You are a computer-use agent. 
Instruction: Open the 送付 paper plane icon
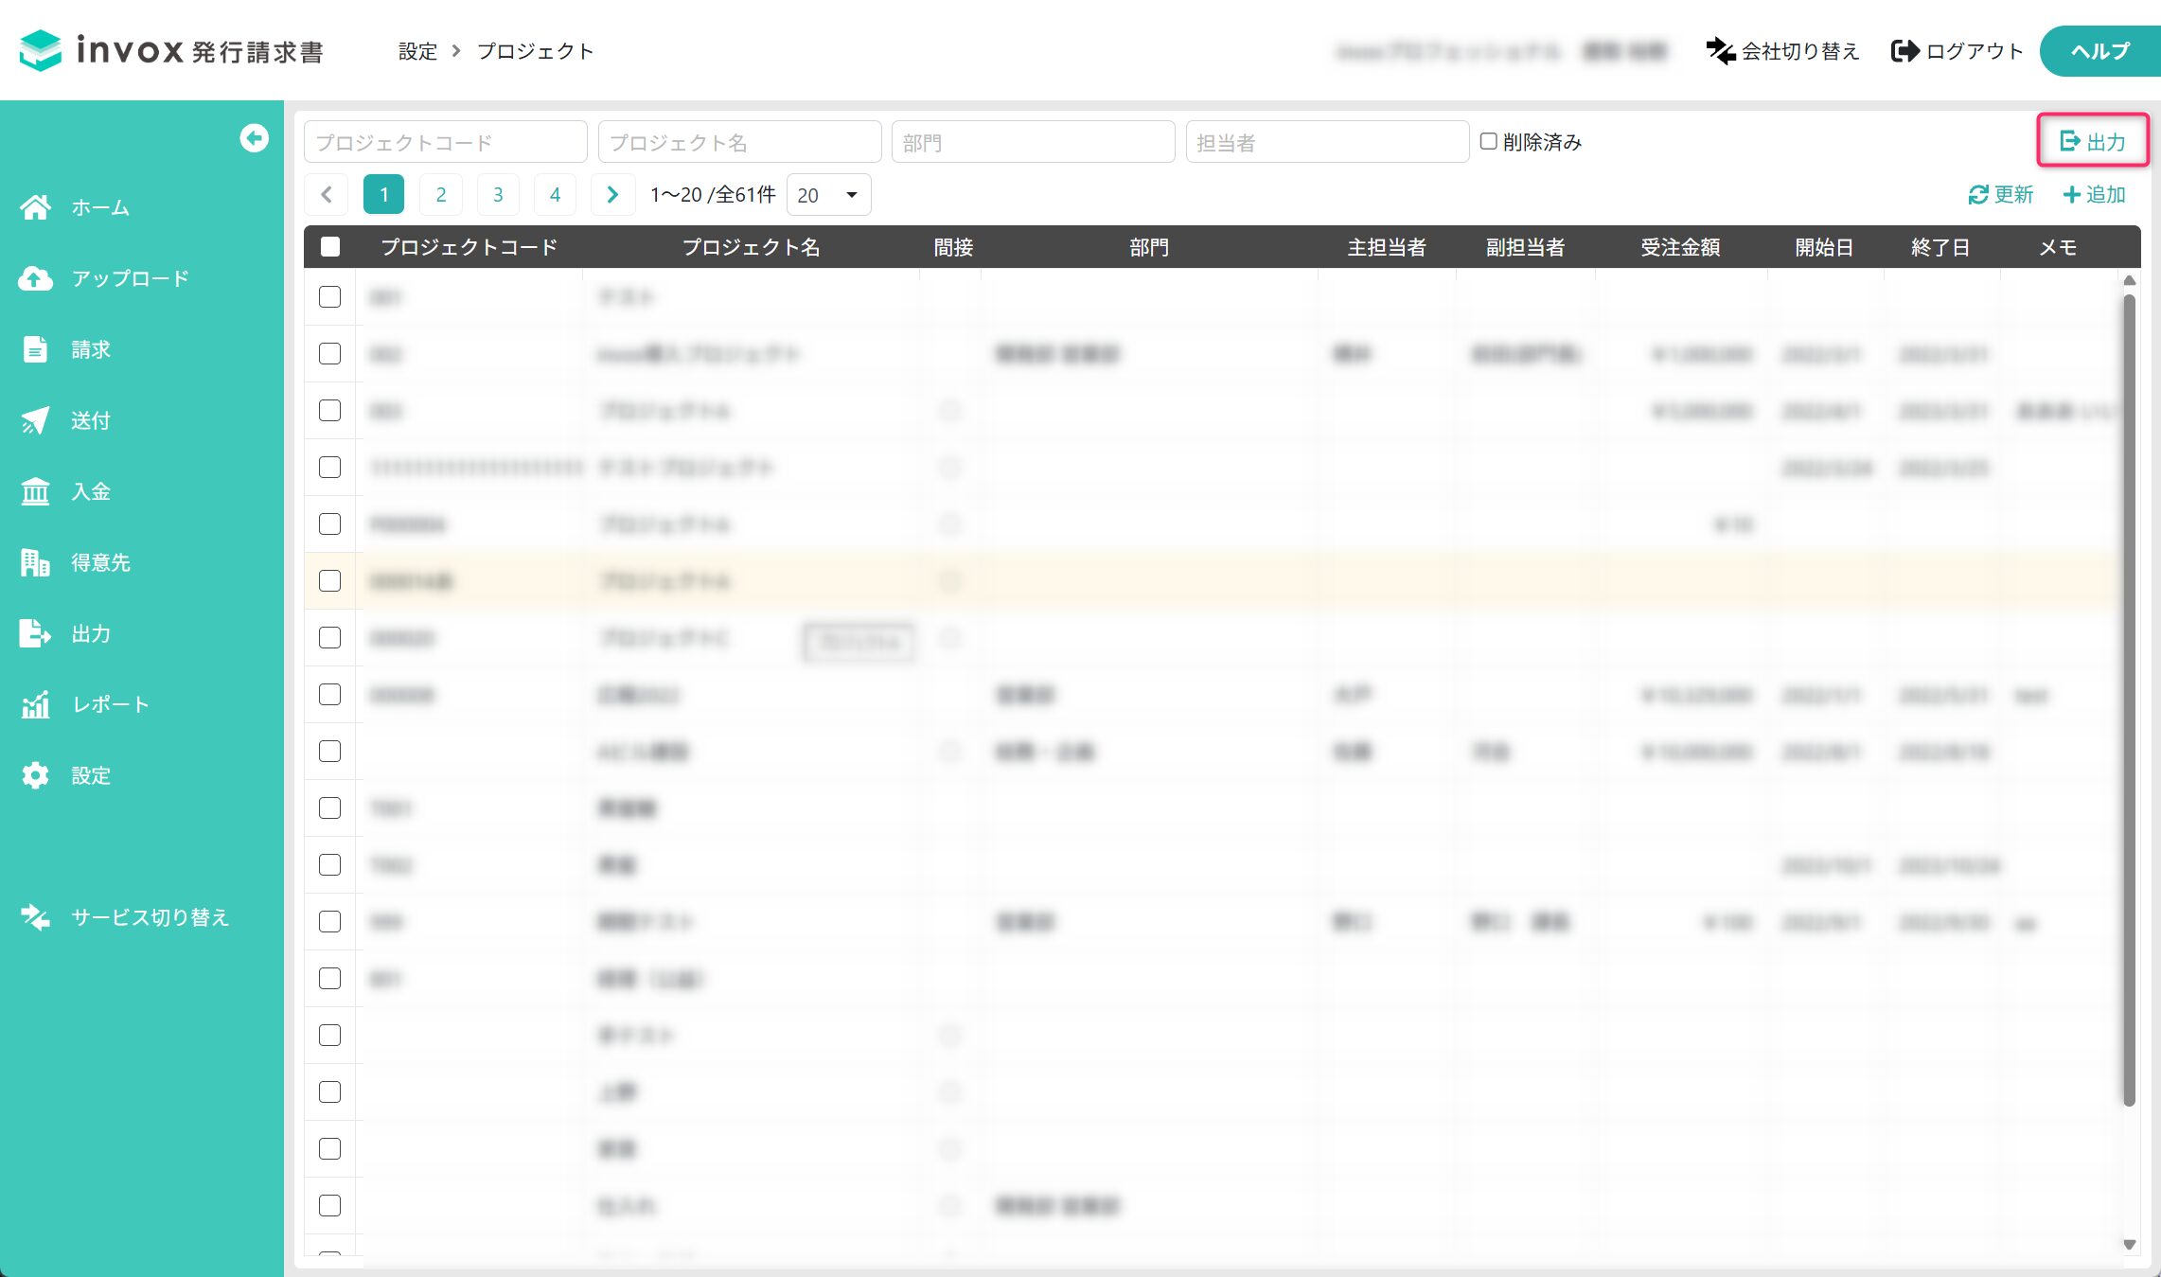(36, 420)
